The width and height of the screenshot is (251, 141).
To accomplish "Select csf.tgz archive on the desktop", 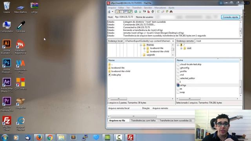I will click(x=35, y=7).
